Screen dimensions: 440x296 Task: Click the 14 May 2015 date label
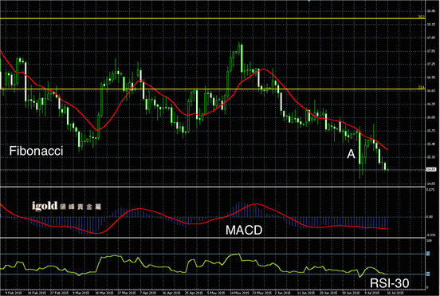pos(239,293)
